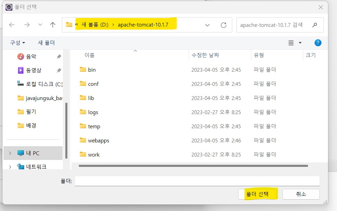Open recent locations dropdown arrow
This screenshot has width=337, height=211.
(x=40, y=25)
